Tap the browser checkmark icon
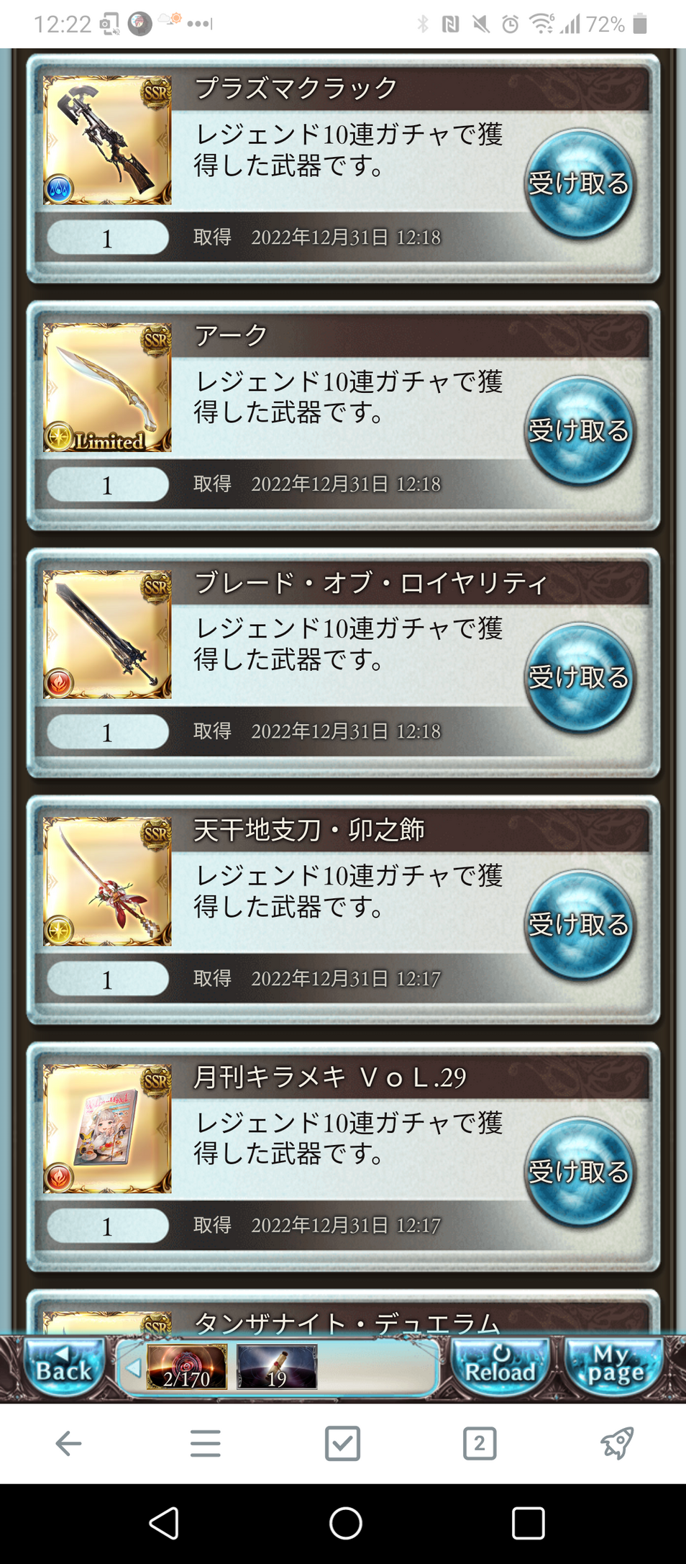 click(x=343, y=1443)
